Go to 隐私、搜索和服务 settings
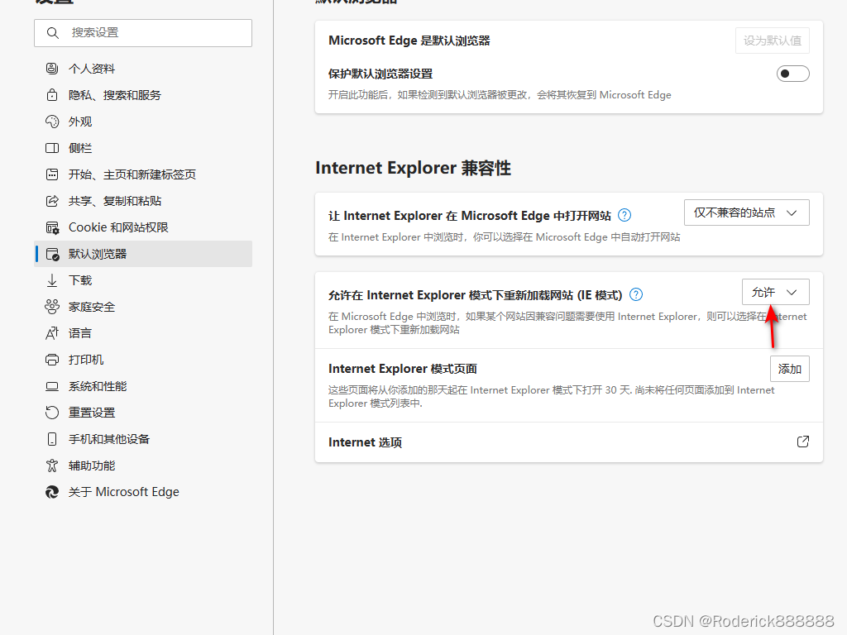 (143, 95)
